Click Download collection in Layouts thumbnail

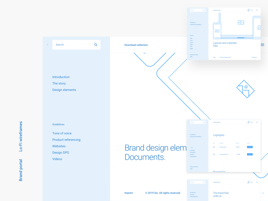click(217, 10)
